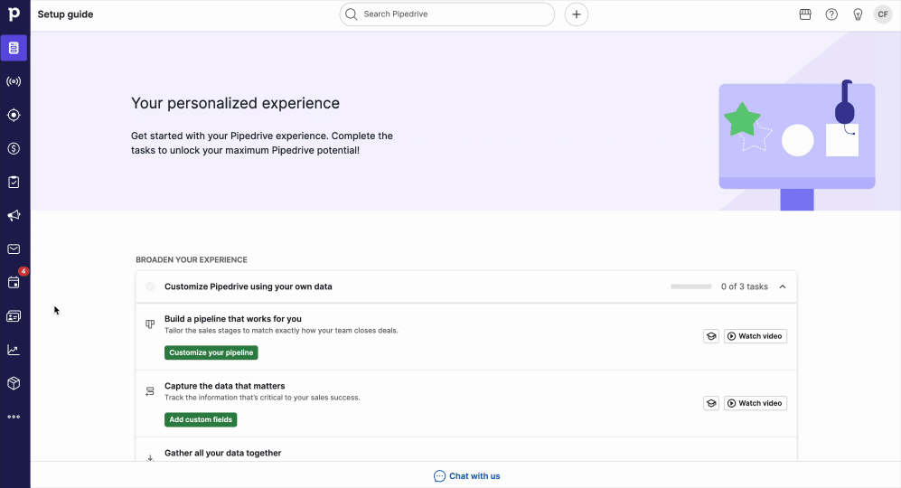Click Build a pipeline that works heading
This screenshot has height=488, width=901.
[x=233, y=318]
